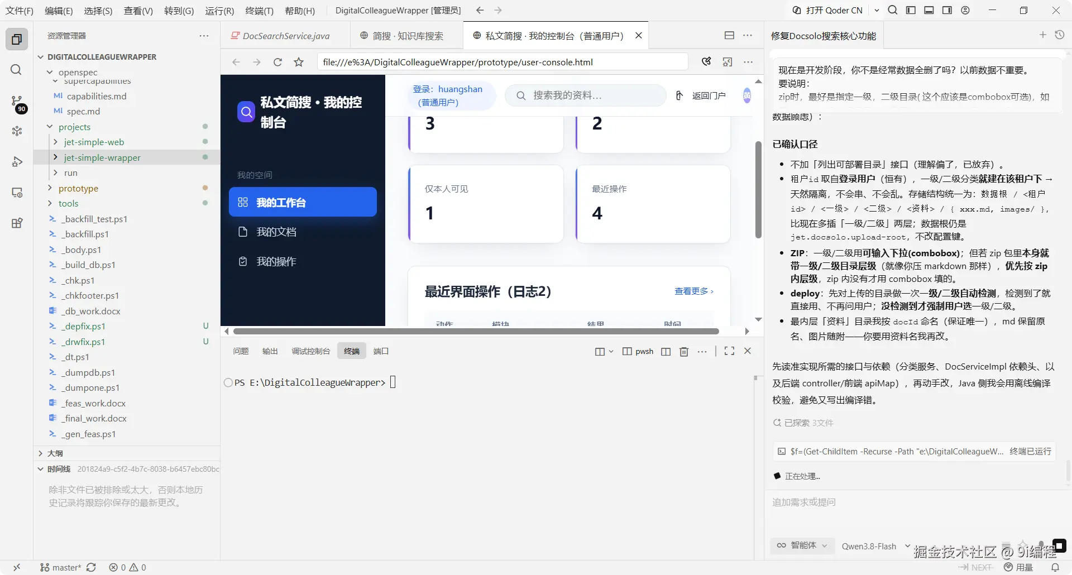Image resolution: width=1072 pixels, height=575 pixels.
Task: Open the 智能体 mode dropdown
Action: pyautogui.click(x=802, y=545)
